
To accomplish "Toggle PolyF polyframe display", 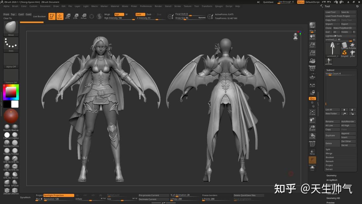I will click(312, 144).
